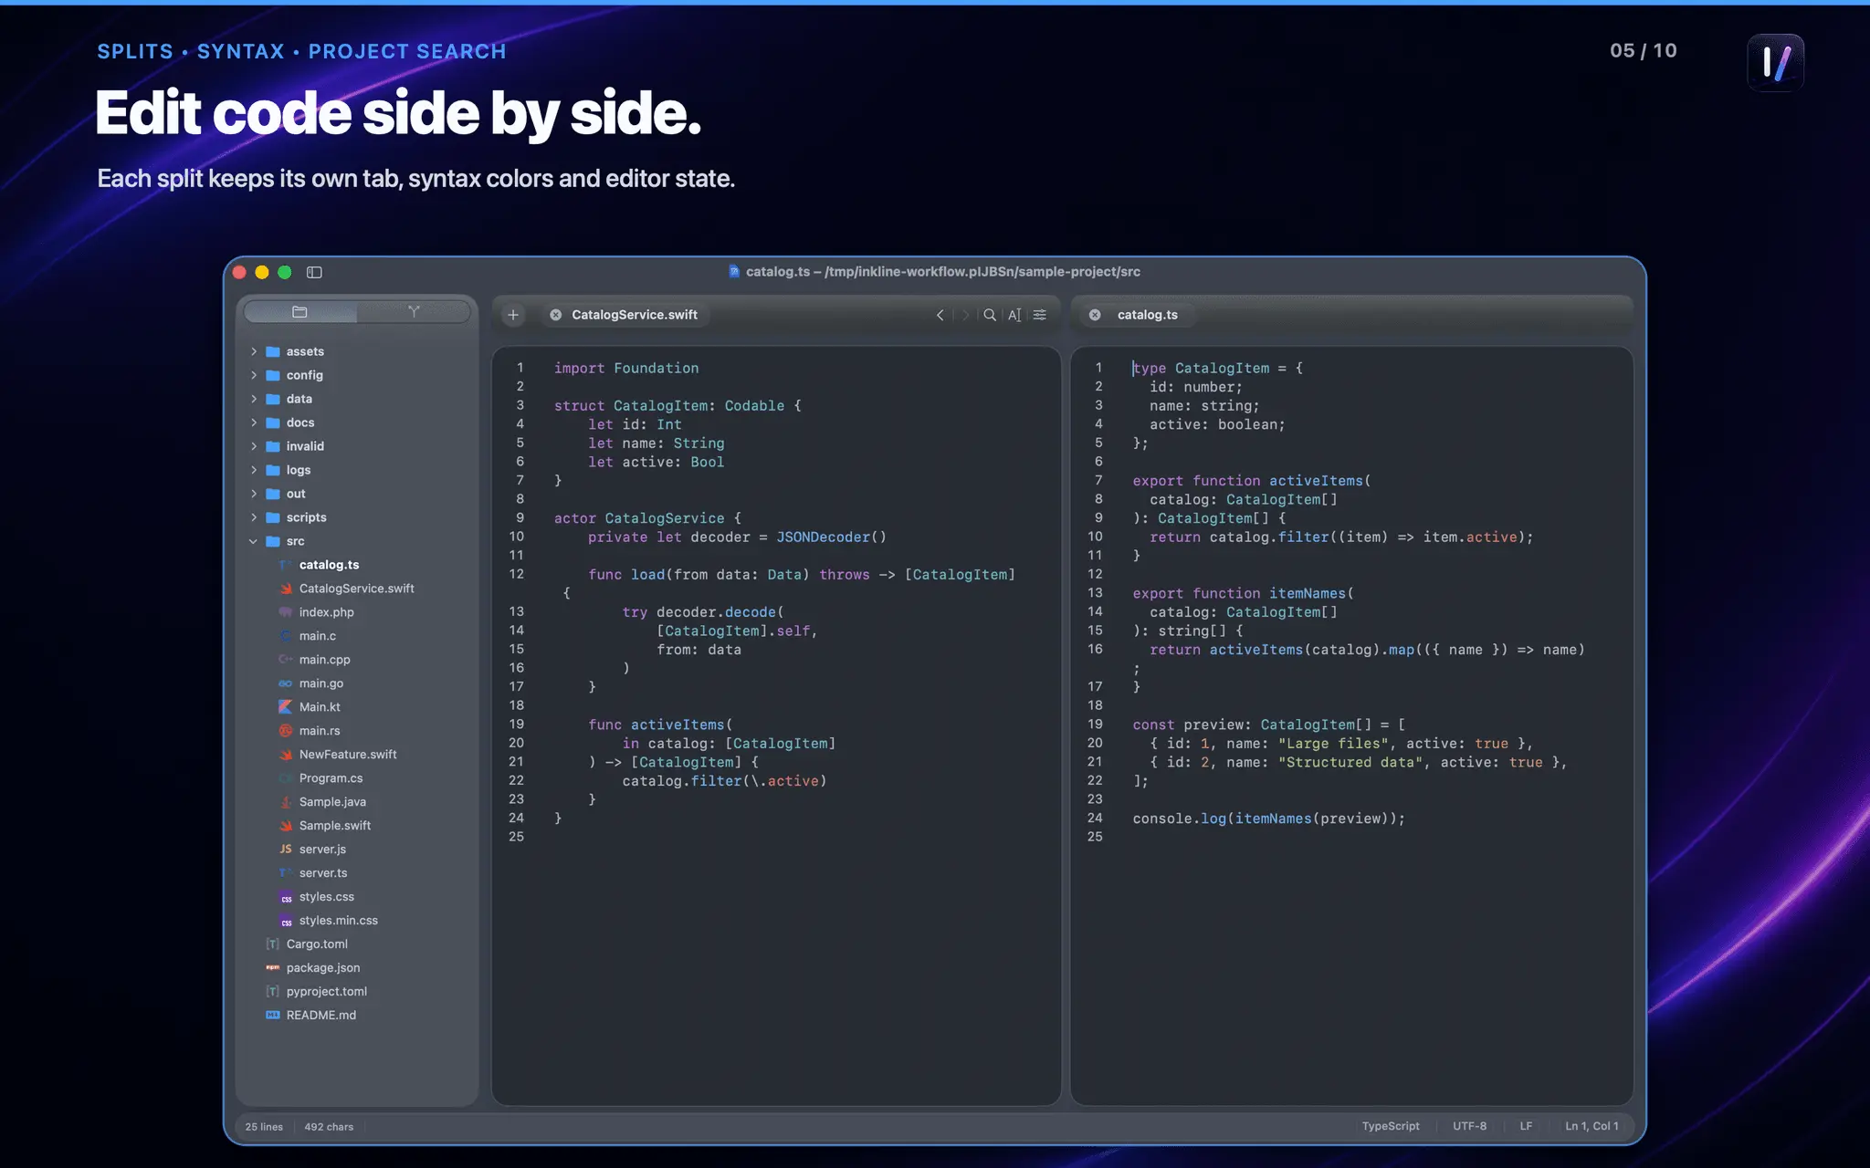
Task: Click the Go icon beside main.go
Action: coord(286,683)
